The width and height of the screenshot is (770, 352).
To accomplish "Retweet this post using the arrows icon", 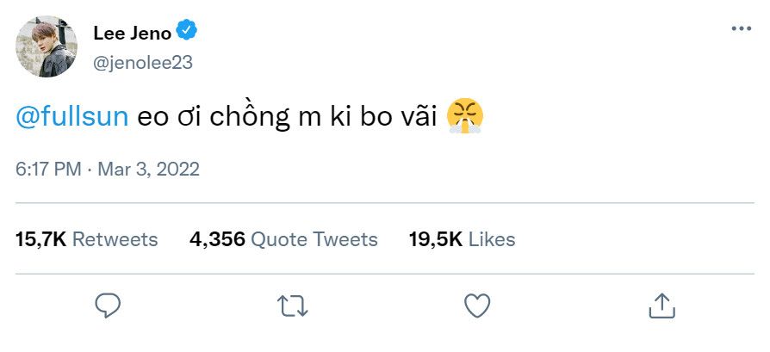I will [292, 306].
